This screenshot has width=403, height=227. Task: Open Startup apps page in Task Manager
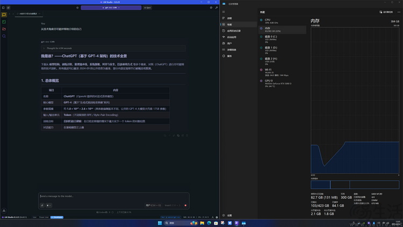(x=239, y=37)
